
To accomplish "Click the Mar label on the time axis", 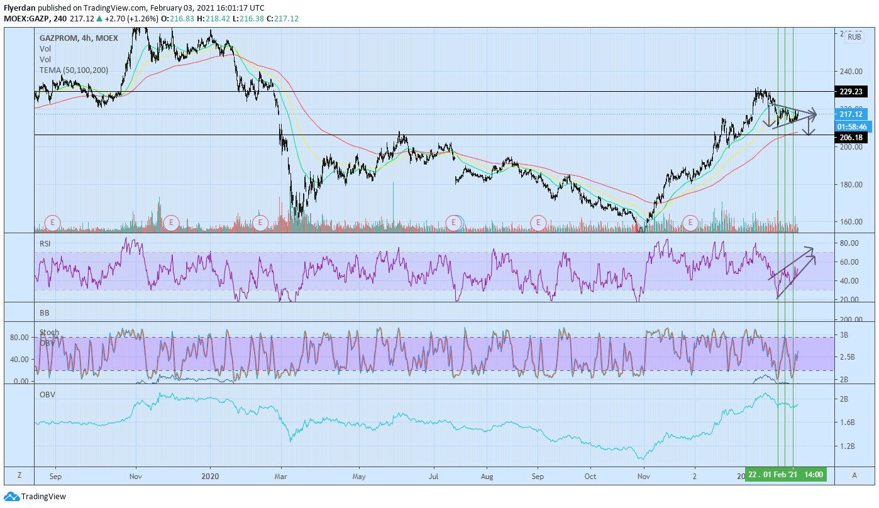I will tap(281, 475).
